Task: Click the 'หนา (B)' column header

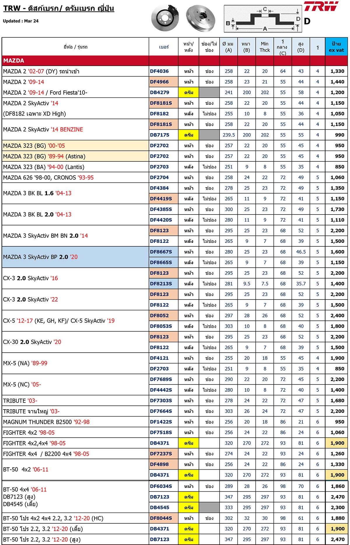Action: pos(247,47)
